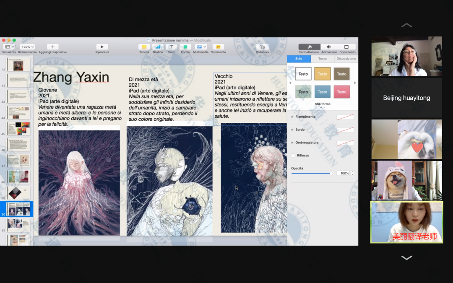Click the Zhang Yaxin title text
This screenshot has width=453, height=283.
[71, 77]
